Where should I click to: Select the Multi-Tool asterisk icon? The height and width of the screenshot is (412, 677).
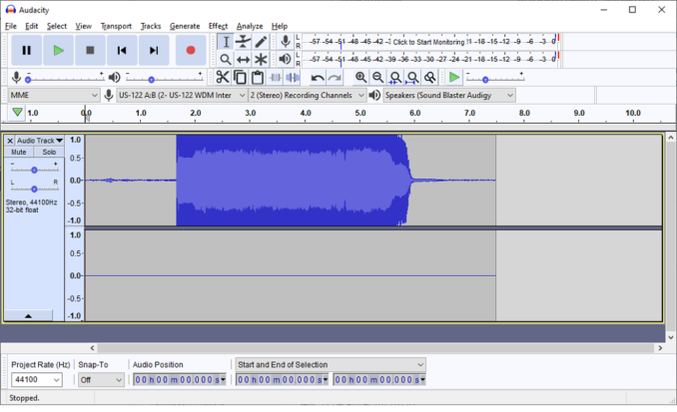click(261, 59)
